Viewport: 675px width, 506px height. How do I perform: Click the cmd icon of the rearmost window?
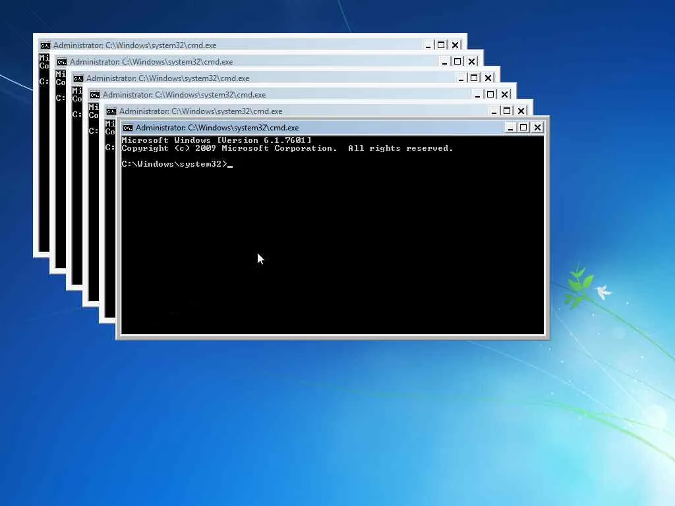tap(45, 45)
